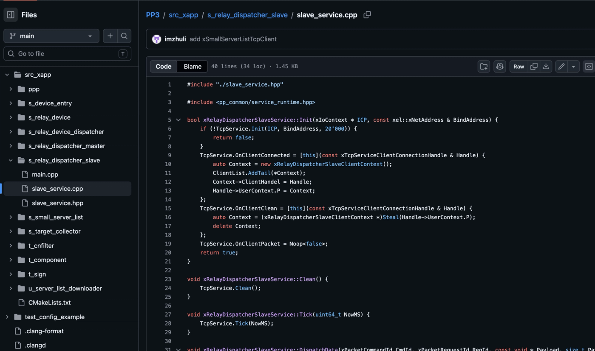
Task: Expand the t_cnfilter folder
Action: (x=11, y=245)
